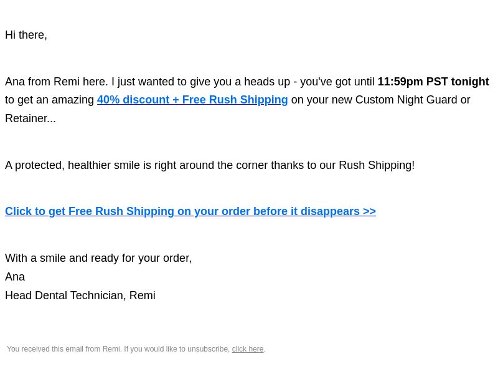Click the '>>' arrows in shipping link
The width and height of the screenshot is (498, 374).
point(369,211)
